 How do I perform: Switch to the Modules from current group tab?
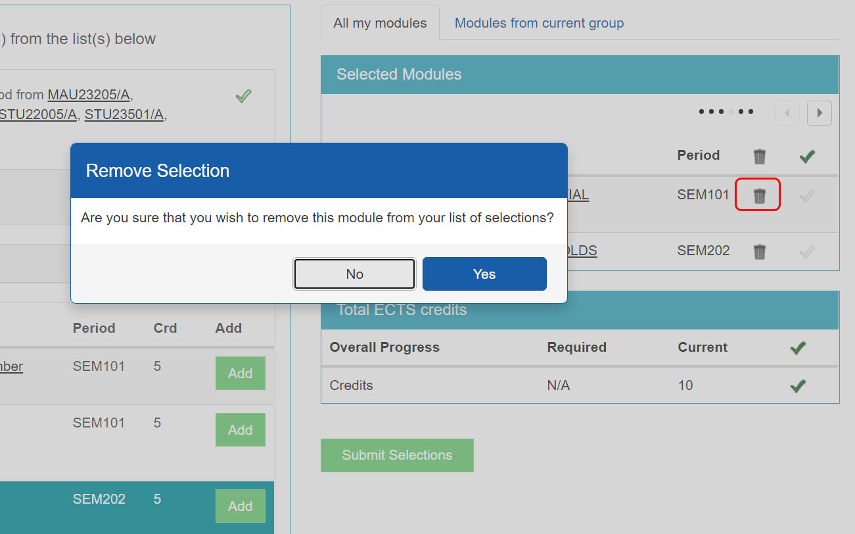539,22
